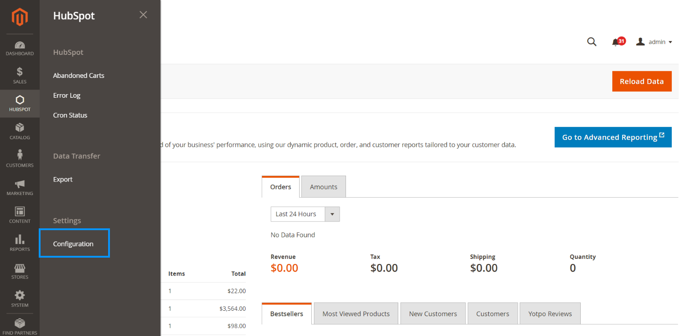This screenshot has height=336, width=692.
Task: Open the Marketing sidebar menu
Action: pyautogui.click(x=19, y=187)
